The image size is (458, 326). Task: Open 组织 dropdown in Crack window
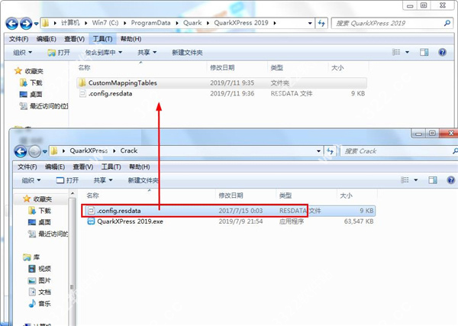[x=31, y=180]
